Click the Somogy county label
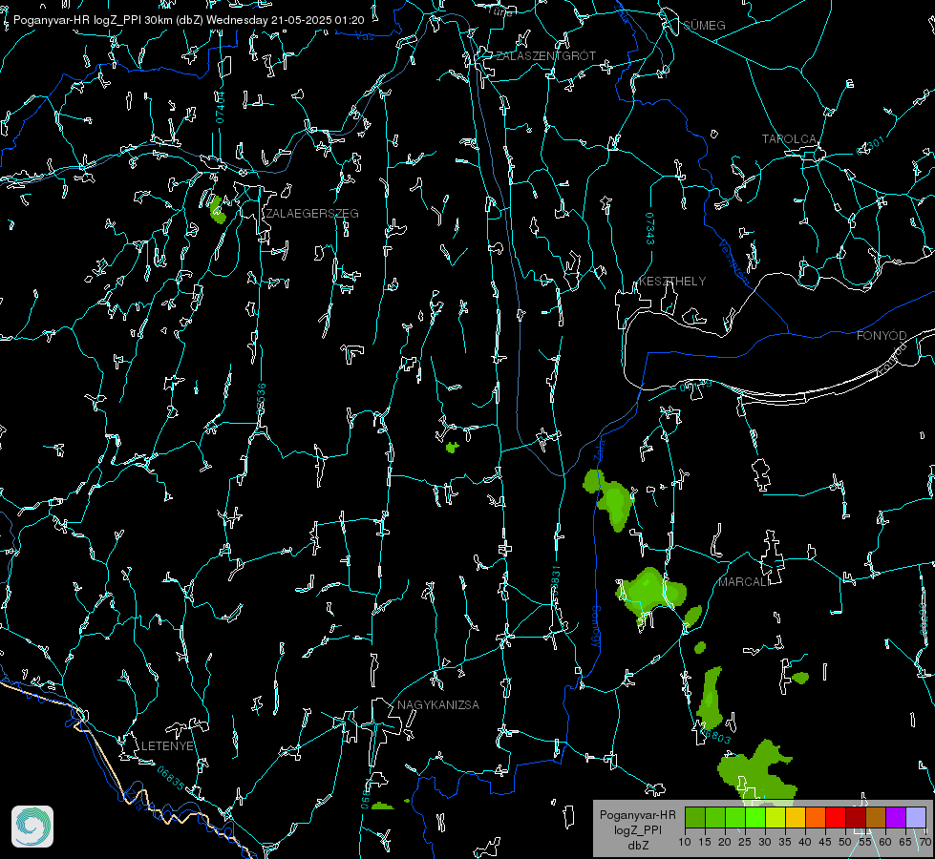The image size is (935, 859). 596,627
